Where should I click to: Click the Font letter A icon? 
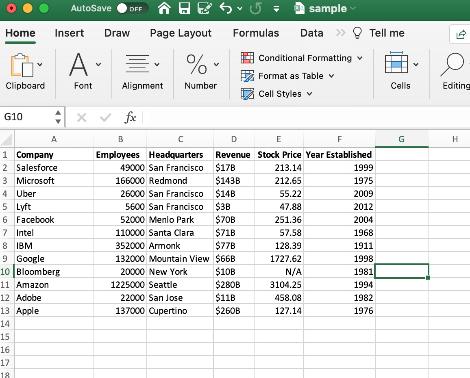[78, 64]
